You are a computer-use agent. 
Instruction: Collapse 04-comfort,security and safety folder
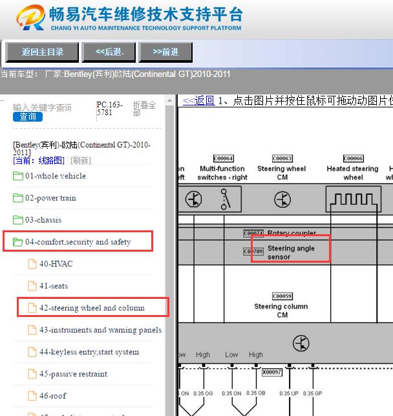coord(78,242)
